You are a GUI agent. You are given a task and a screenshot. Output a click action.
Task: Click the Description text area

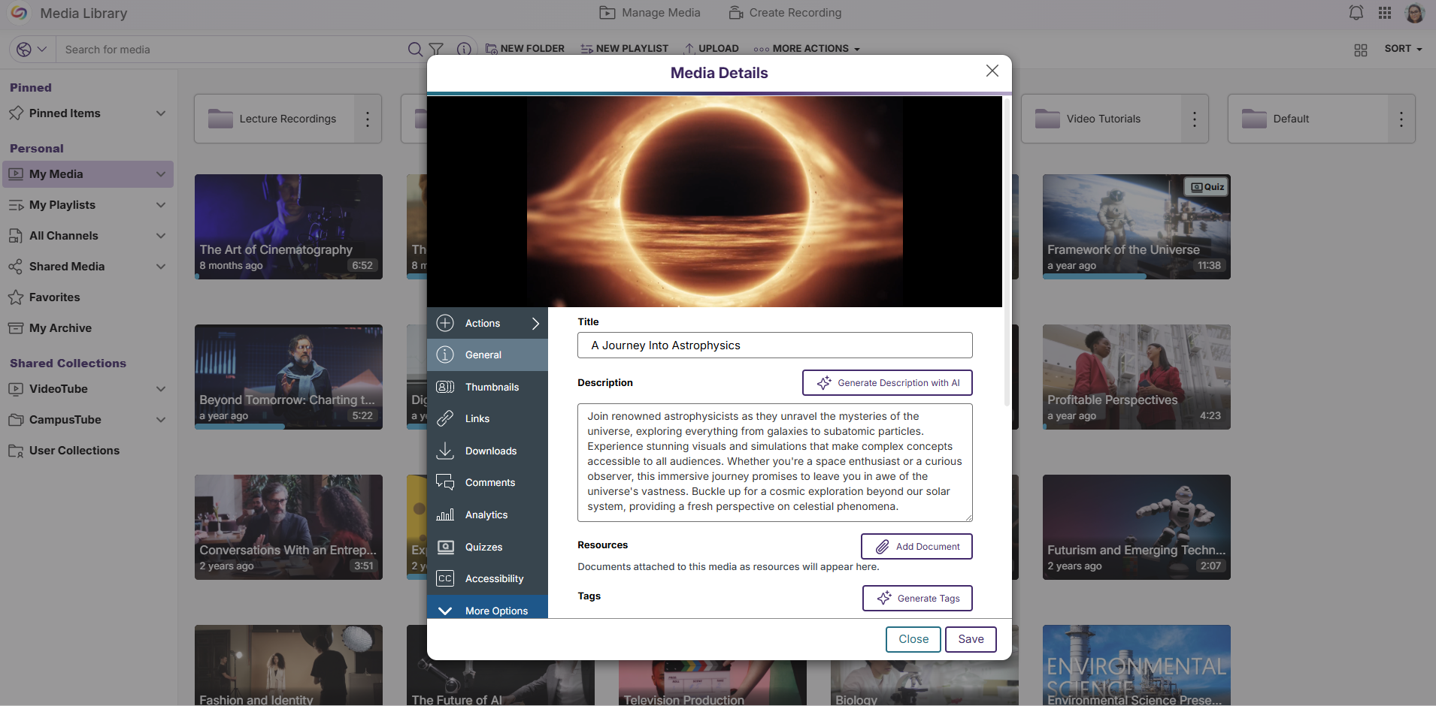775,463
